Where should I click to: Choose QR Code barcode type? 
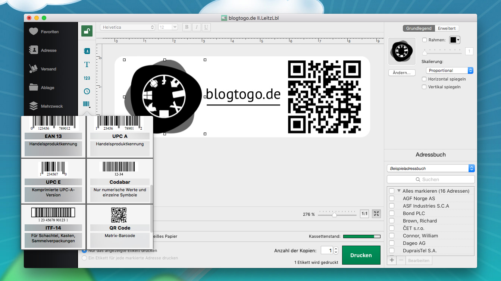[x=120, y=227]
